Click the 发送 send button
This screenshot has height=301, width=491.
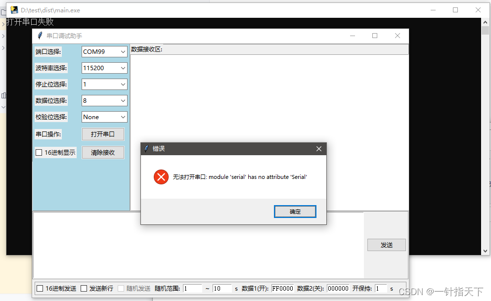point(386,244)
